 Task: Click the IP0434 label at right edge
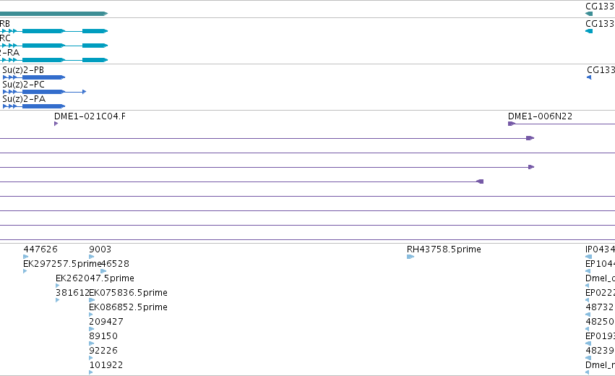click(x=600, y=249)
